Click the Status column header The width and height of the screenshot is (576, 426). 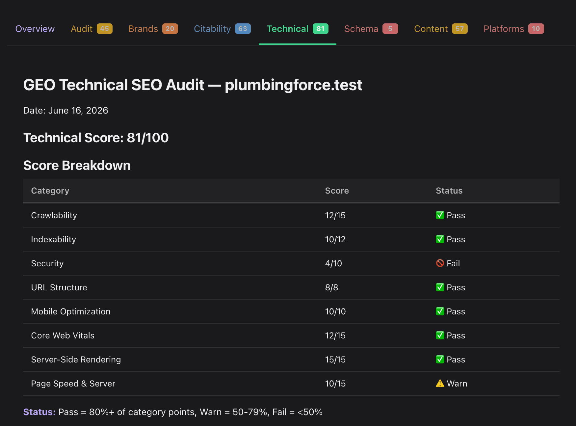(x=449, y=191)
